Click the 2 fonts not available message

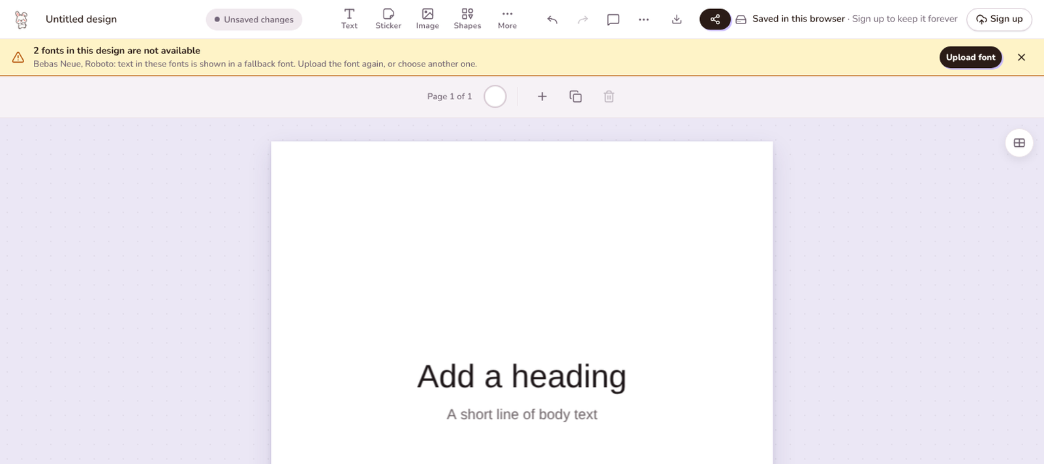click(x=117, y=50)
